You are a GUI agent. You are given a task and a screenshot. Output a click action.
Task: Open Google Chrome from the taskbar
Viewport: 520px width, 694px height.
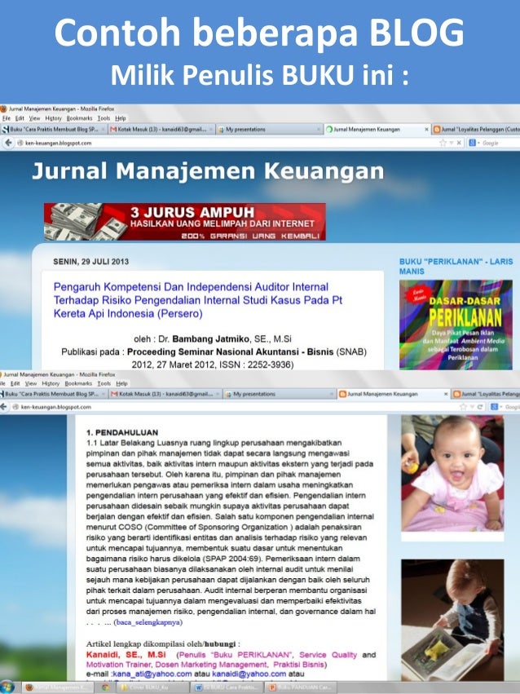pos(105,687)
